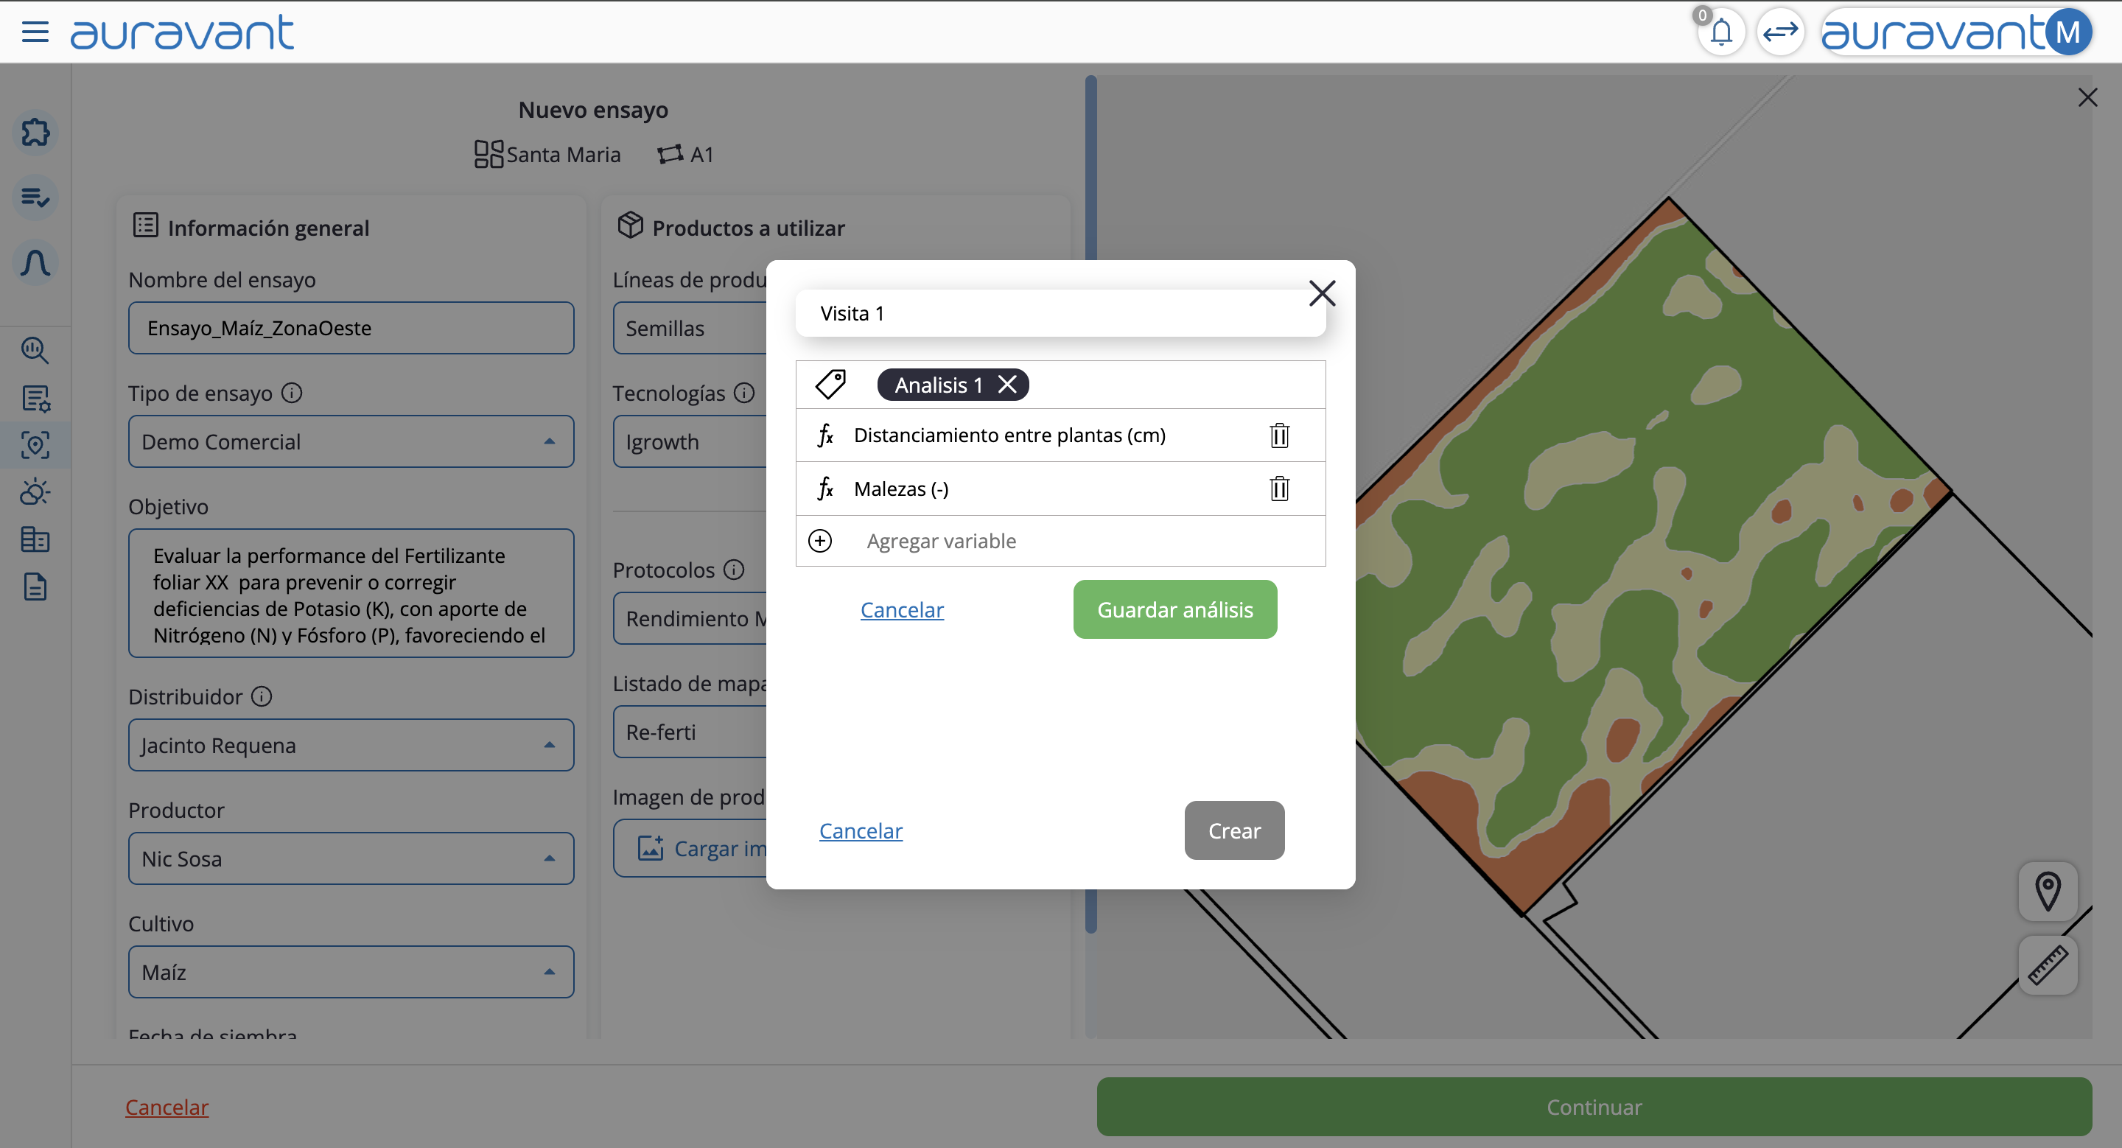Click the plus icon for Agregar variable

819,541
